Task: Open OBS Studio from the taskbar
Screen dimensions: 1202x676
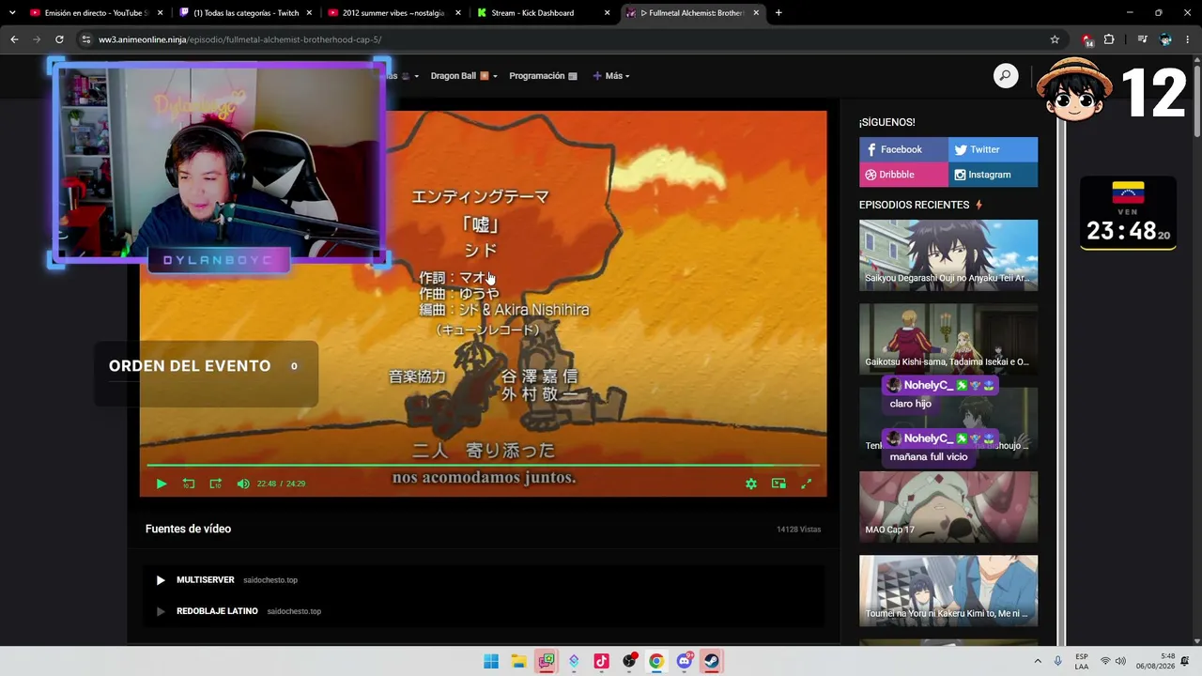Action: [x=629, y=662]
